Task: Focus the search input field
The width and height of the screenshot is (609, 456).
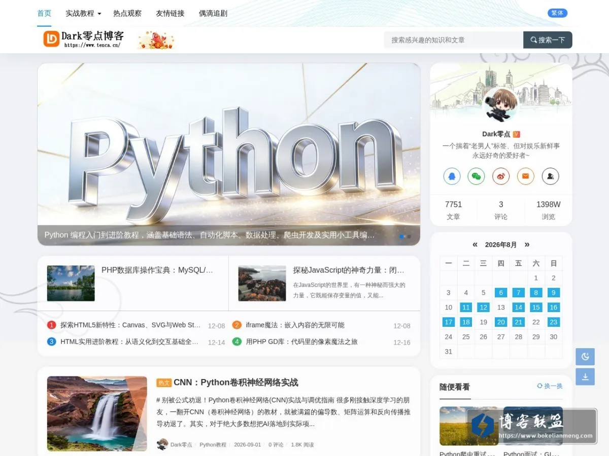Action: 453,40
